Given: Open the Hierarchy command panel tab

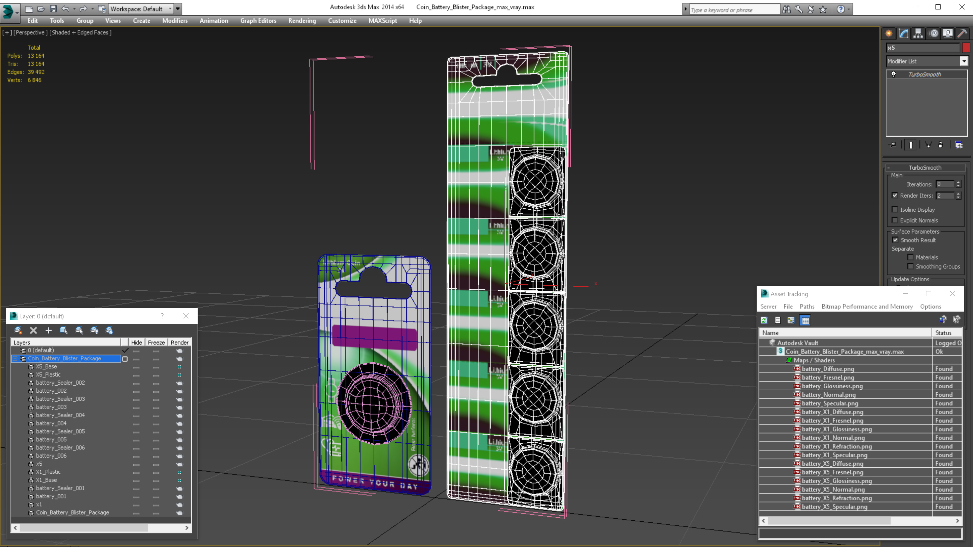Looking at the screenshot, I should tap(918, 34).
